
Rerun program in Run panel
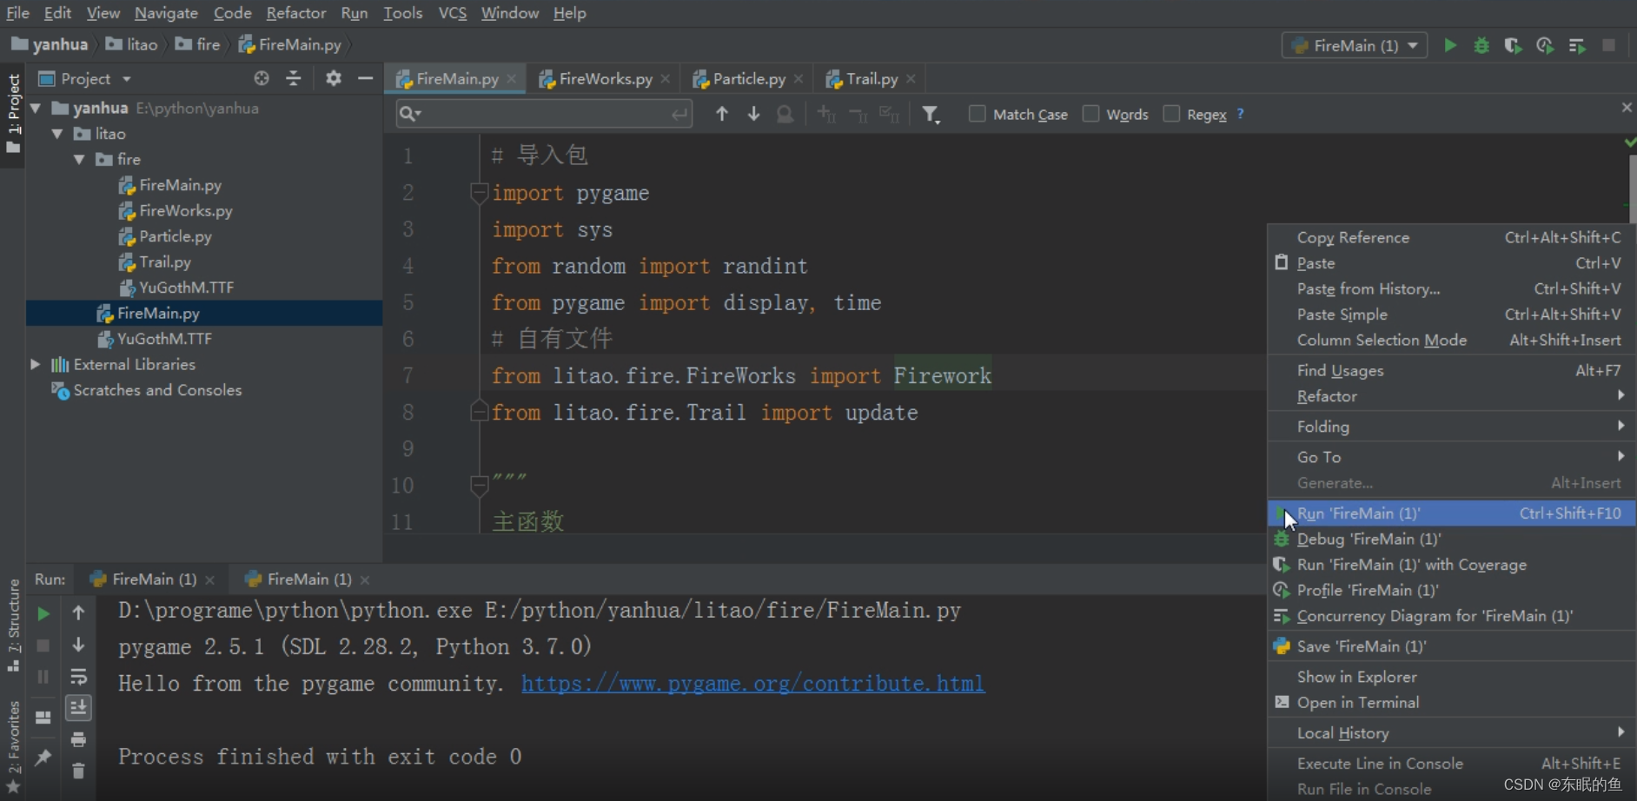coord(43,613)
